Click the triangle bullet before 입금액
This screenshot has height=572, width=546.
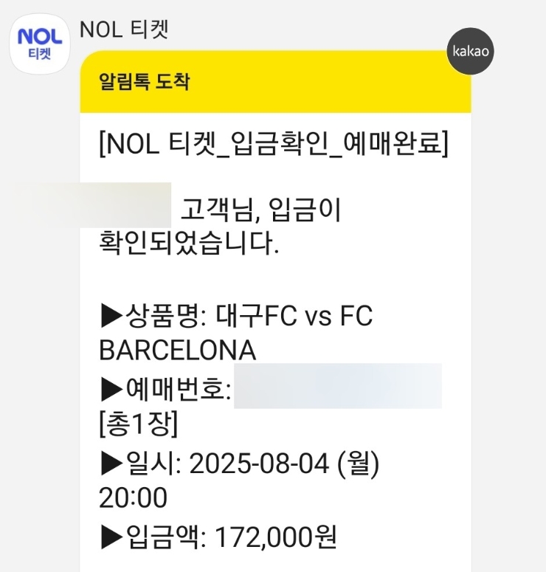[x=111, y=538]
